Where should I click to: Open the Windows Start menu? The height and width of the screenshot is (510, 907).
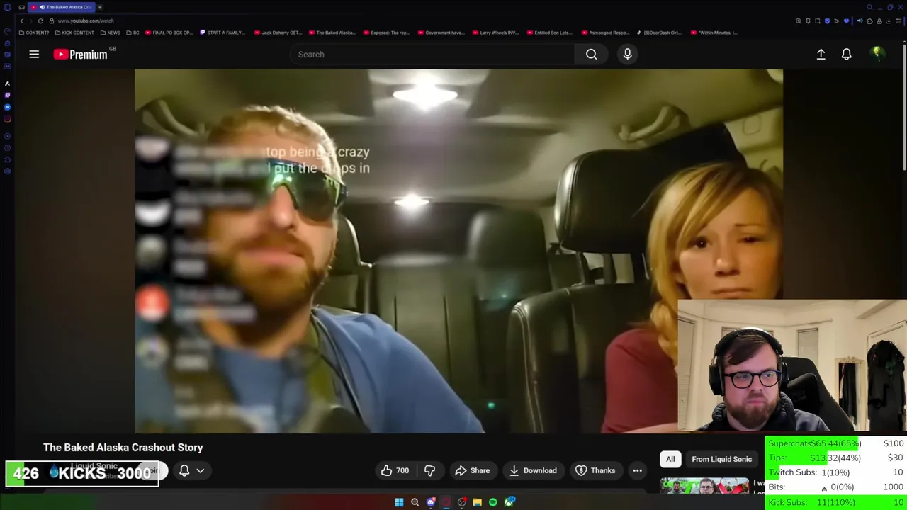399,502
